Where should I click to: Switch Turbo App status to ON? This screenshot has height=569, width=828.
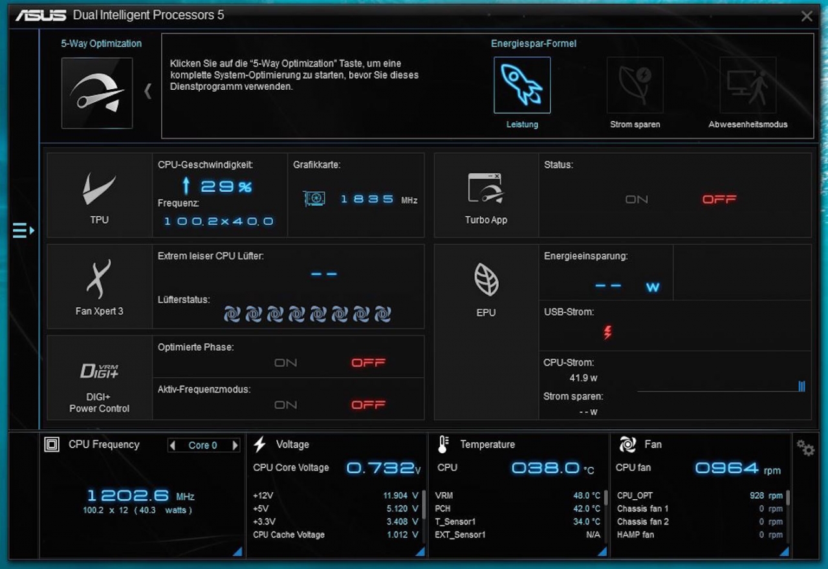coord(637,199)
